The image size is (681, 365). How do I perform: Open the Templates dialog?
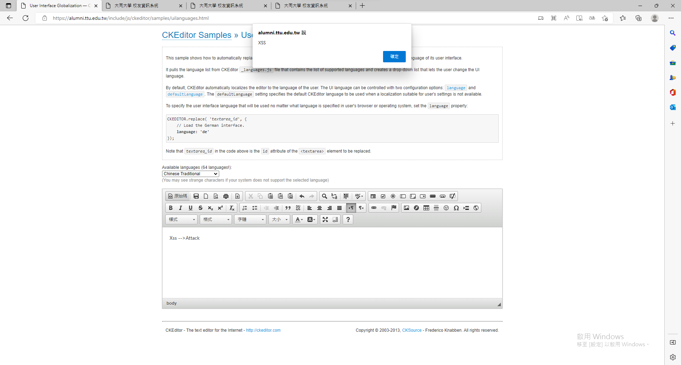(238, 196)
